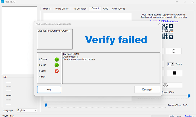Click the red X next to Verify

click(x=57, y=71)
